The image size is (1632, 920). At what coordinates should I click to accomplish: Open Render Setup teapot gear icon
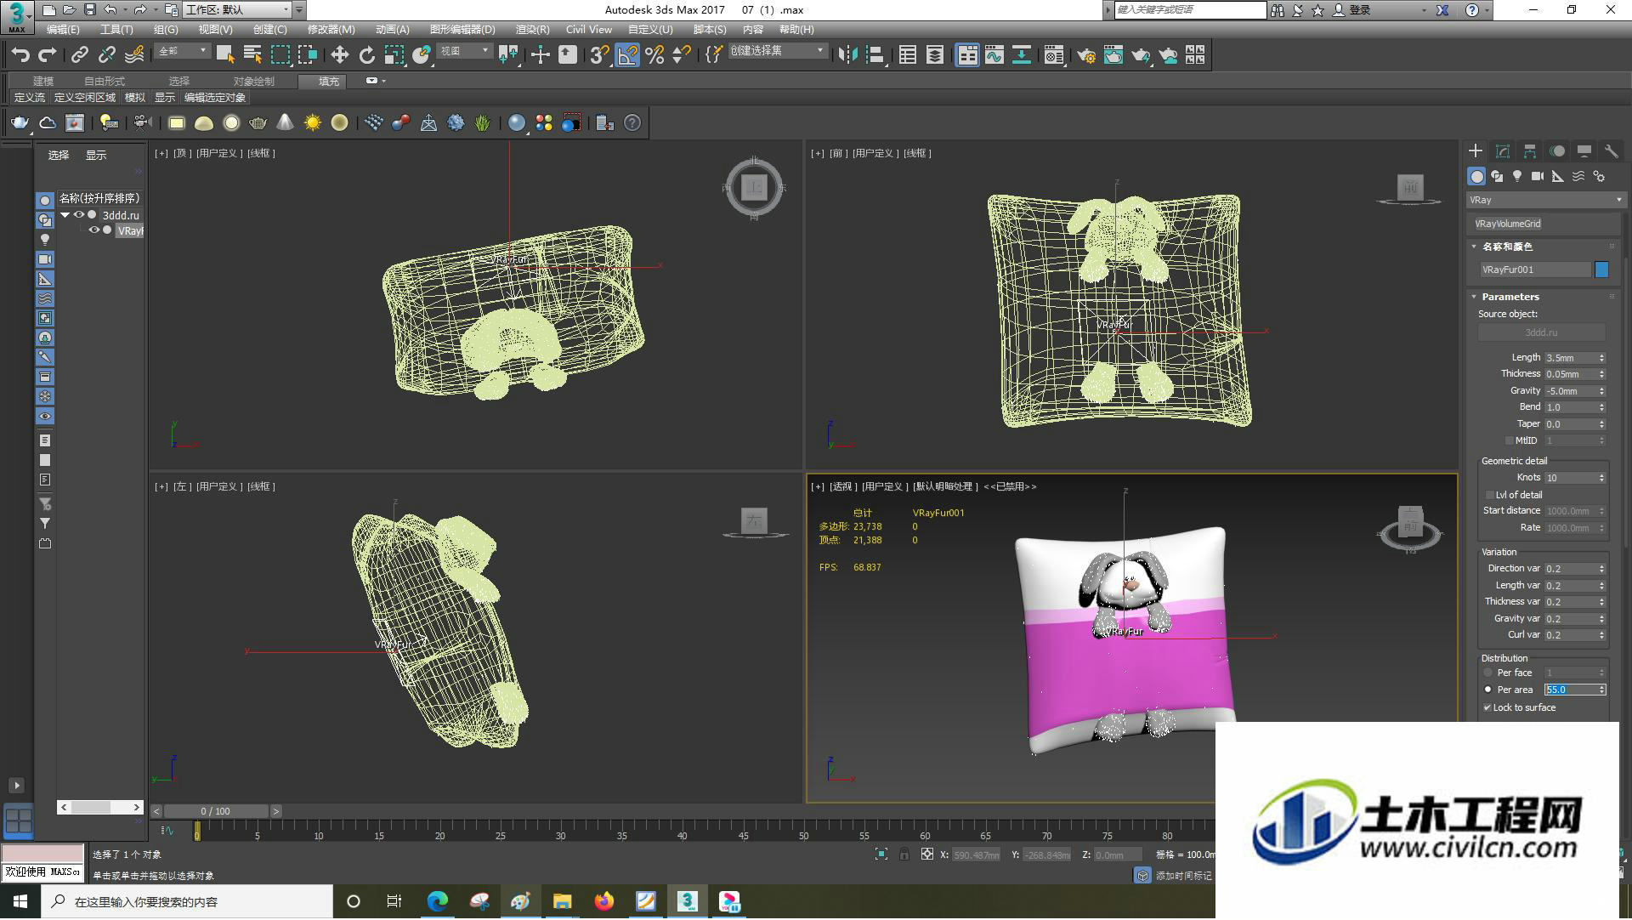coord(1085,55)
